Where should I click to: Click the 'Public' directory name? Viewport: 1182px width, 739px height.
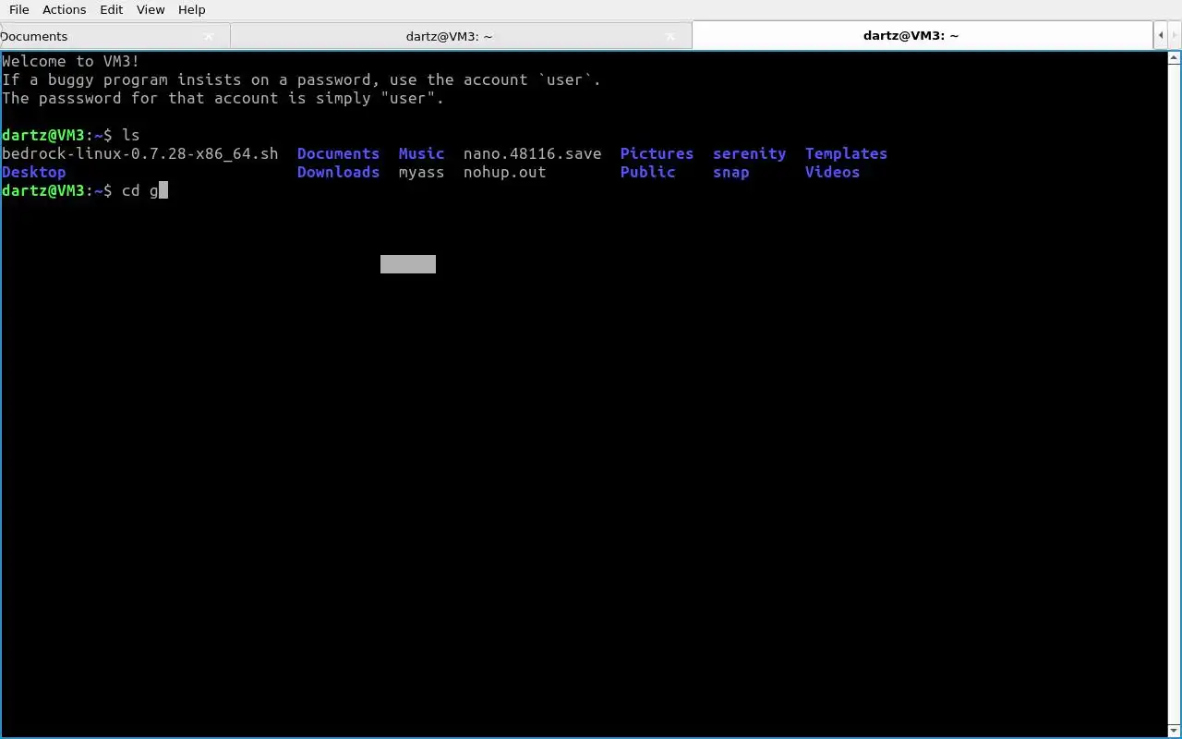647,172
